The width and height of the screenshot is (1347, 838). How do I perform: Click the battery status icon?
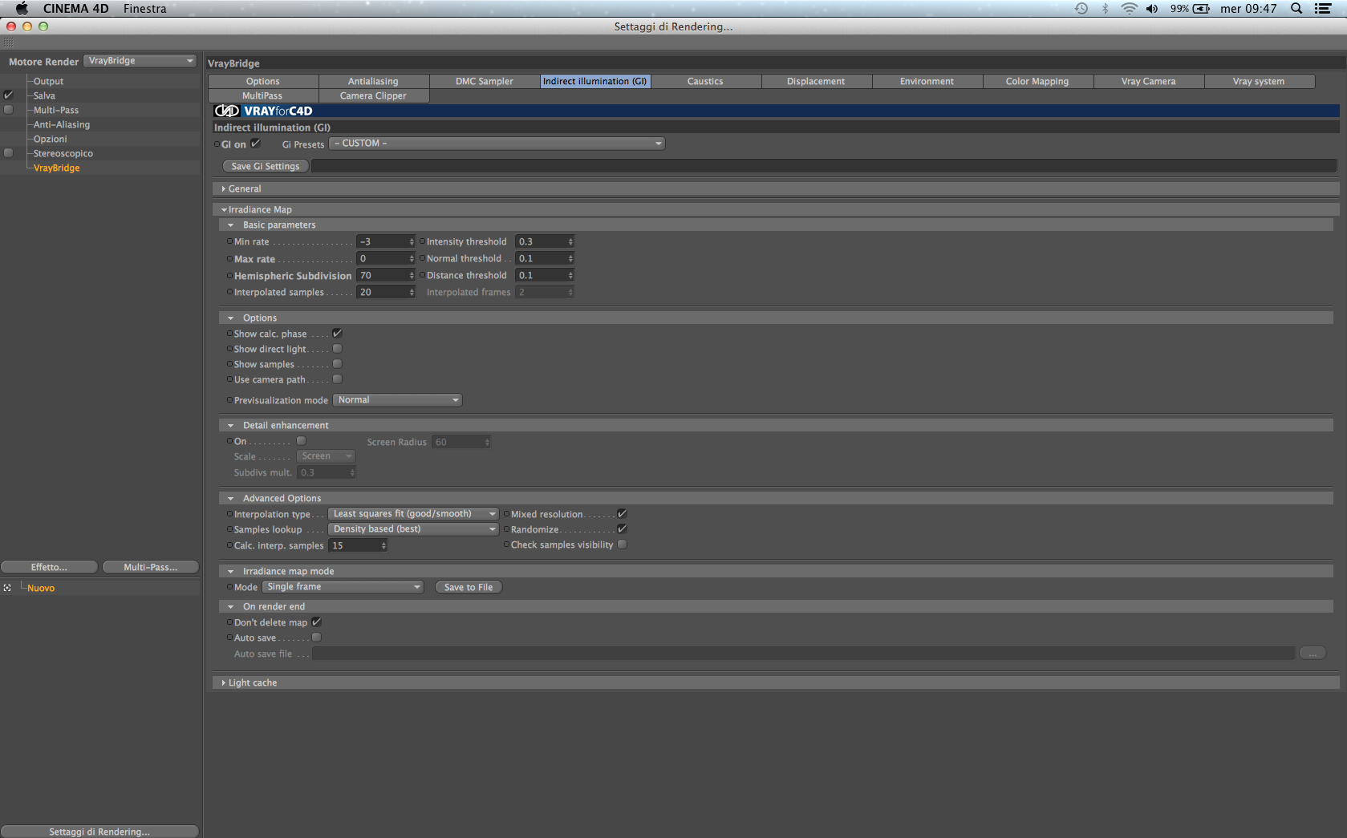(x=1201, y=9)
